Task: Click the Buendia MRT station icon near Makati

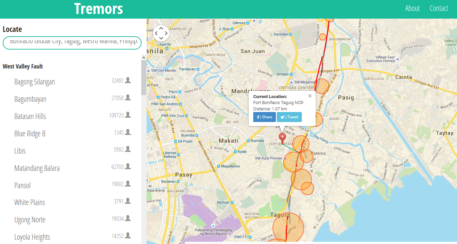Action: (x=248, y=141)
